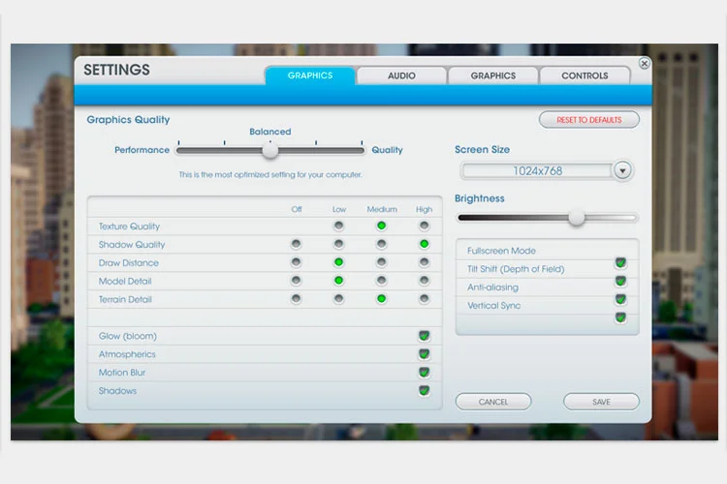Click the 'Texture Quality' row label

point(129,227)
